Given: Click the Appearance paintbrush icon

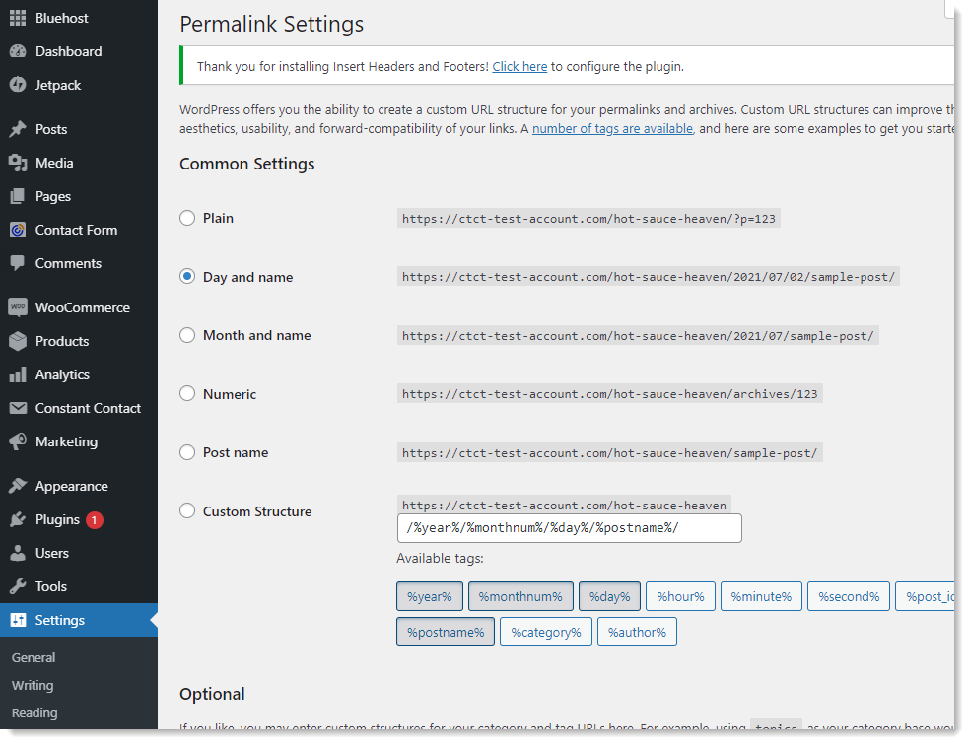Looking at the screenshot, I should coord(18,486).
